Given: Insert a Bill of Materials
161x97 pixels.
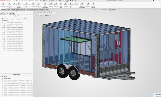Looking at the screenshot, I should tap(66, 5).
